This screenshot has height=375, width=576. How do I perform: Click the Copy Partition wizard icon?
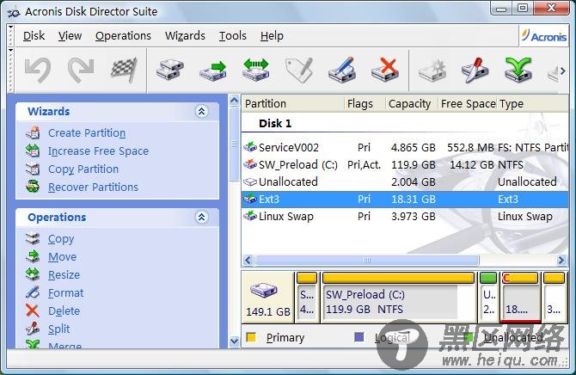(x=33, y=169)
